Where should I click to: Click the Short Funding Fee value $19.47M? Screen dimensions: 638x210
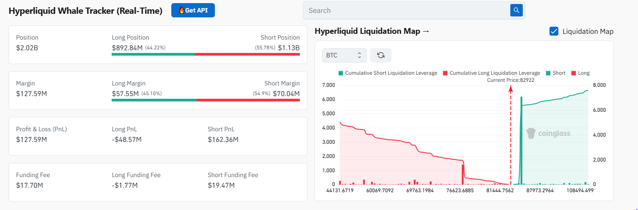(x=221, y=185)
